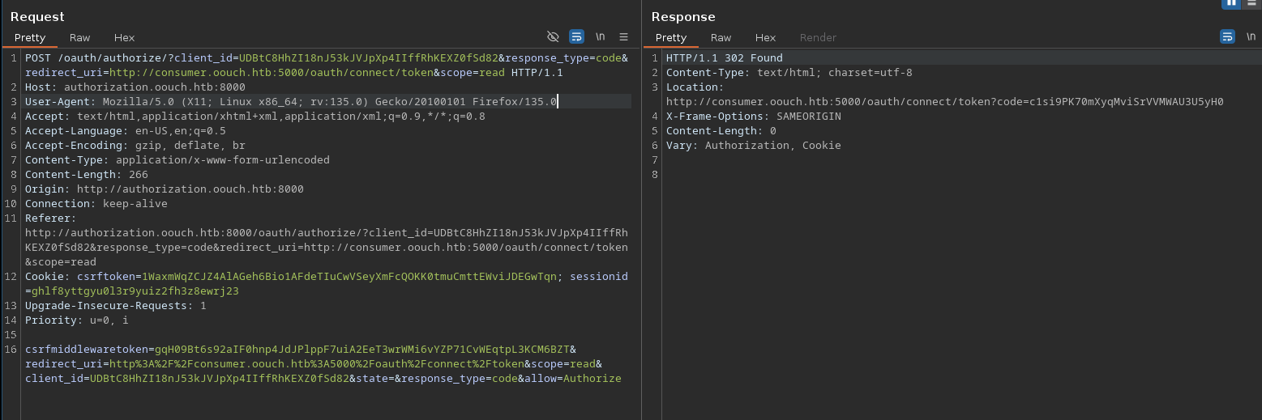
Task: Toggle the hidden-characters eye icon in Request
Action: [x=554, y=37]
